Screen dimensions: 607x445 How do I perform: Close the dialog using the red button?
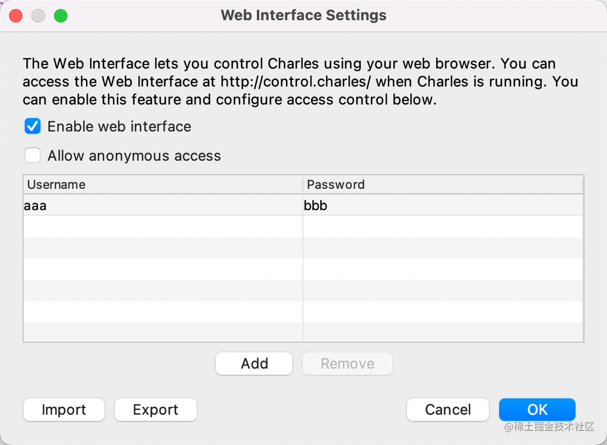pyautogui.click(x=16, y=16)
